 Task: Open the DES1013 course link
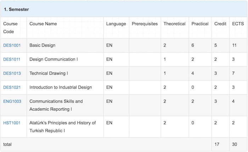12,74
